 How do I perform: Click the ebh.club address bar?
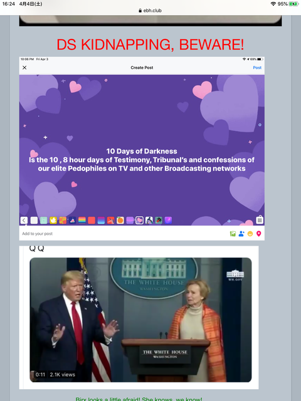click(x=150, y=11)
